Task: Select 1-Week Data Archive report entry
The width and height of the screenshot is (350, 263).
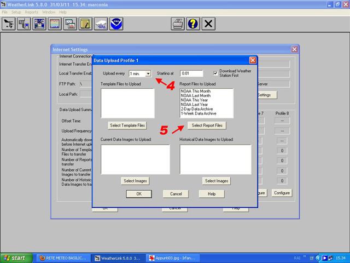Action: (x=199, y=113)
